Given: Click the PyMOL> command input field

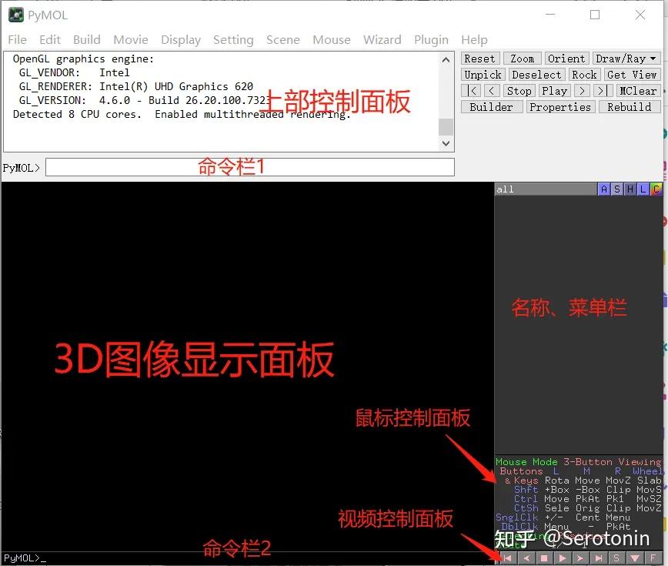Looking at the screenshot, I should pos(250,167).
